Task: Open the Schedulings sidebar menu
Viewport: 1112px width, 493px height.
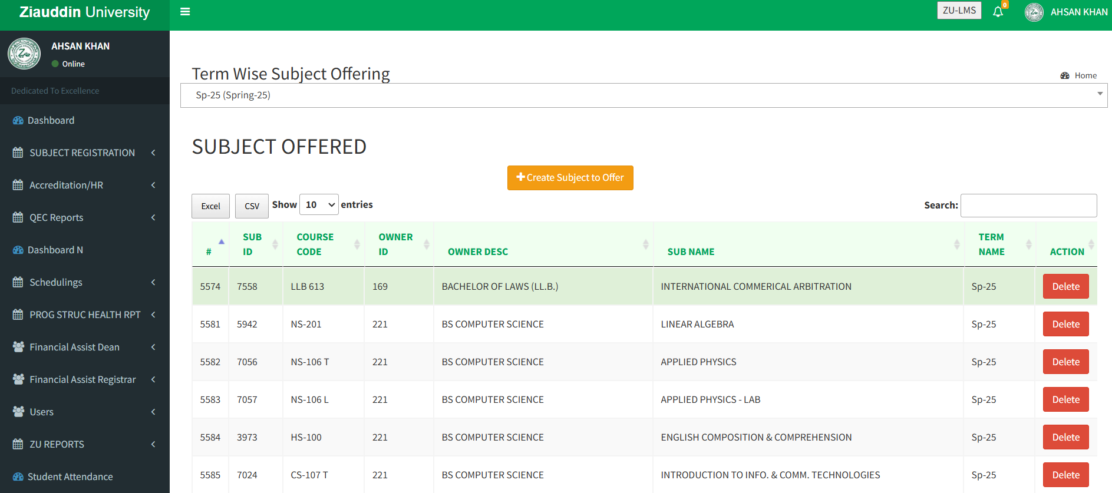Action: pos(56,282)
